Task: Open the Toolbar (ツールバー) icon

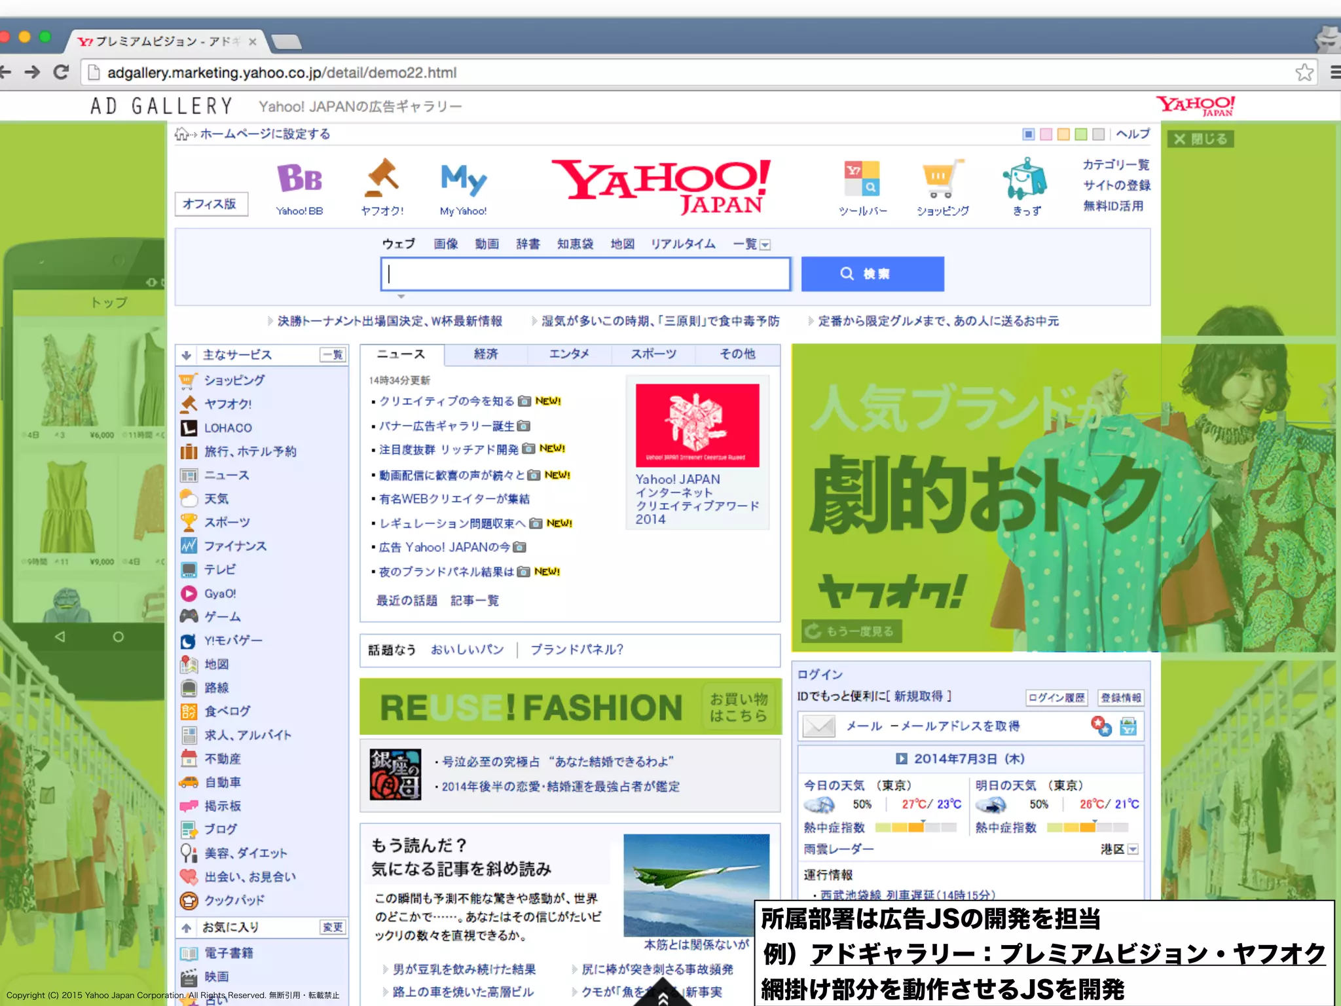Action: point(862,179)
